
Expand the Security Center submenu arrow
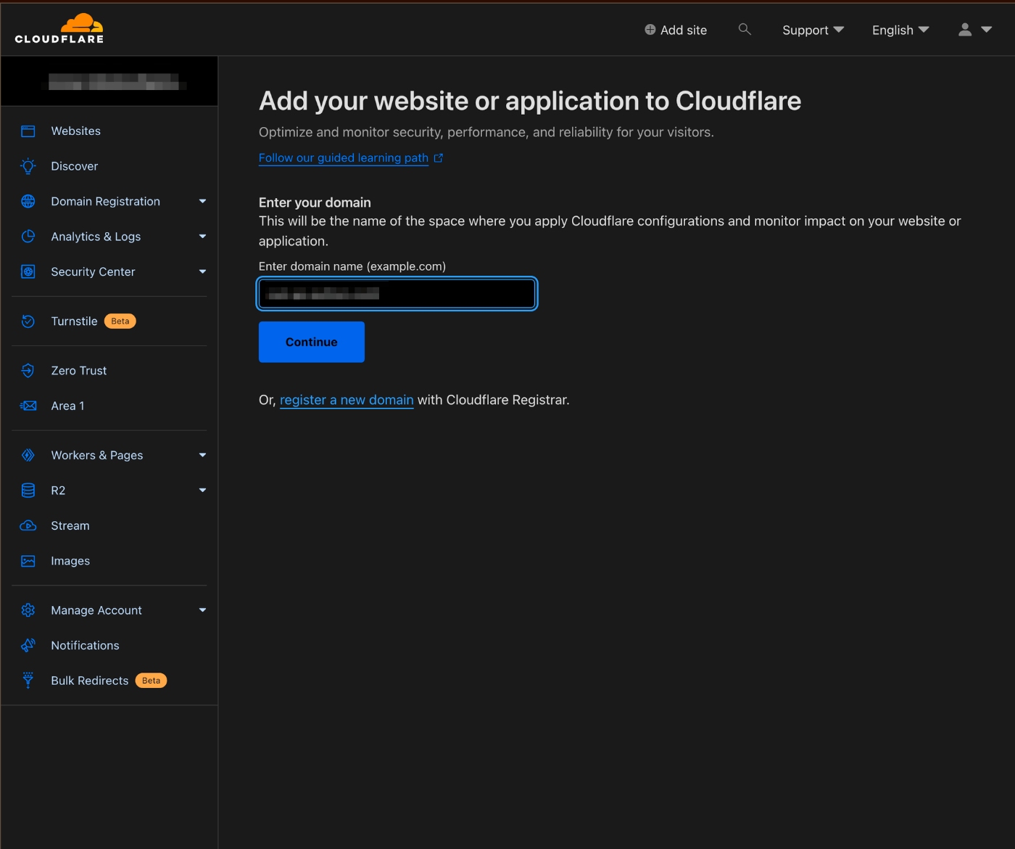pyautogui.click(x=203, y=272)
